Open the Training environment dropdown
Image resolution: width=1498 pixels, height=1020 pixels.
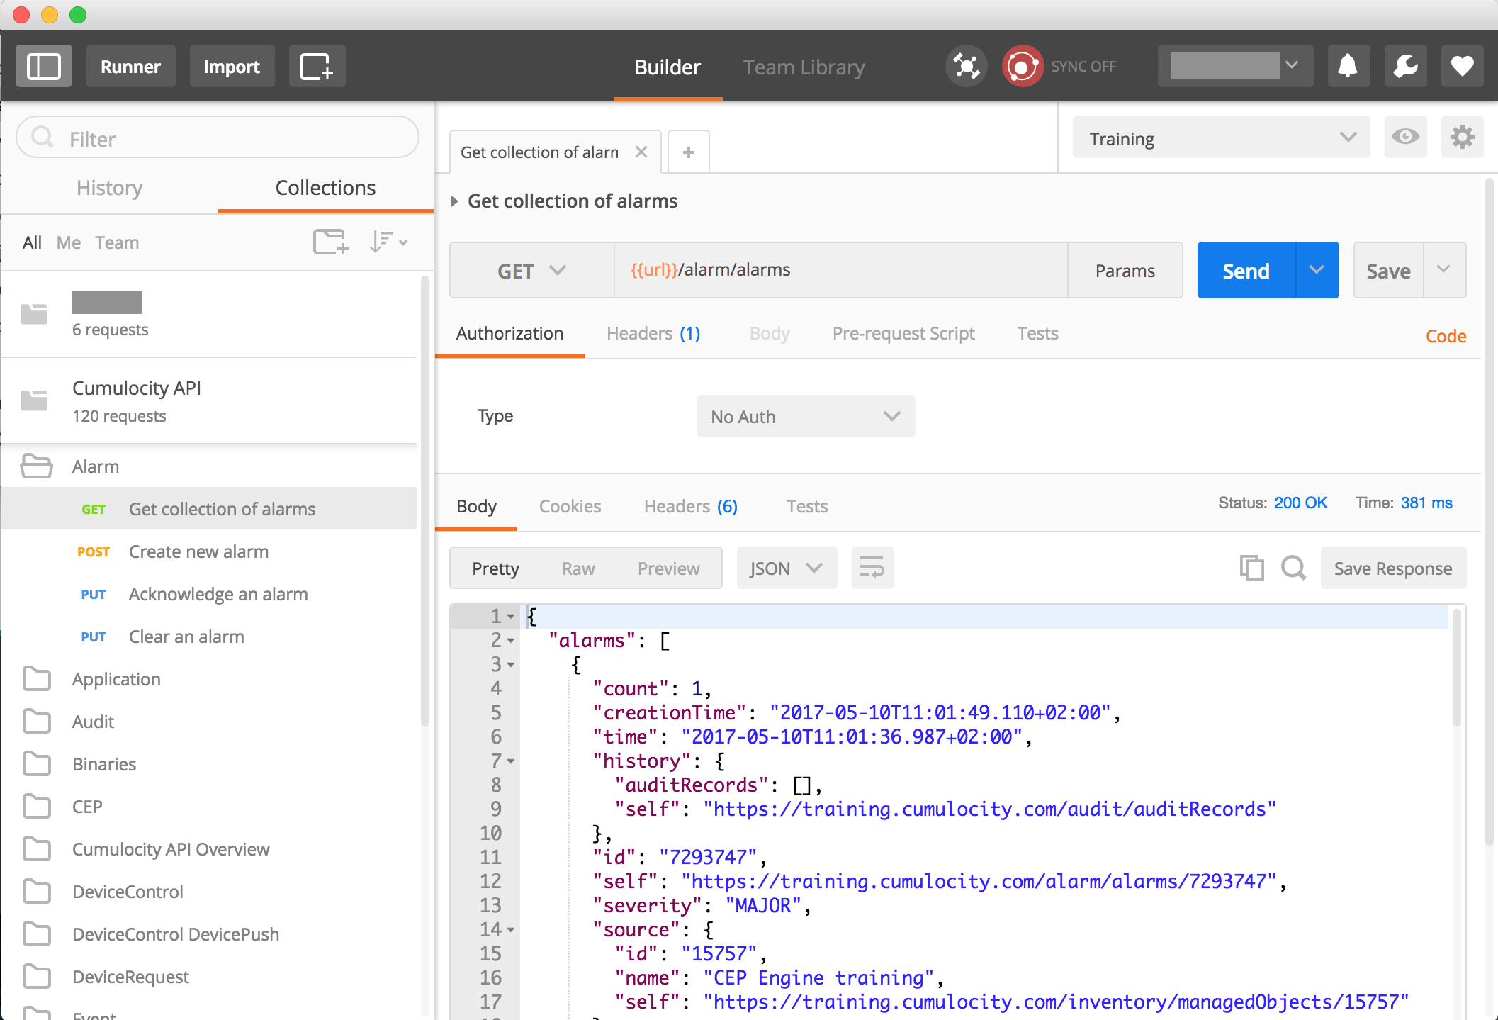coord(1220,138)
